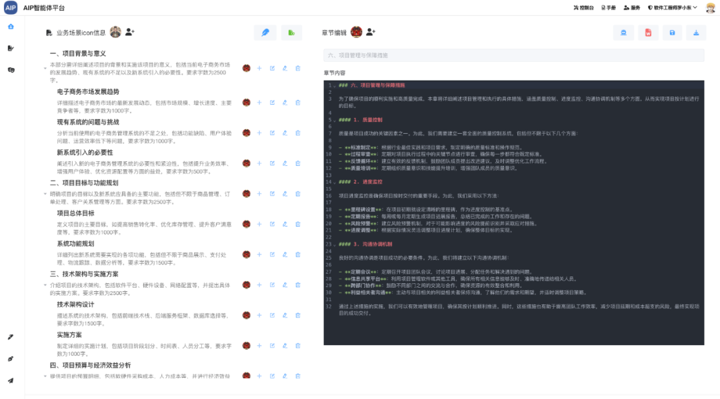Open the home icon in left sidebar
Image resolution: width=720 pixels, height=399 pixels.
[x=11, y=27]
